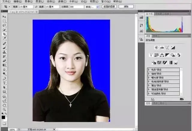Add an Invert adjustment
Image resolution: width=192 pixels, height=131 pixels.
point(154,62)
